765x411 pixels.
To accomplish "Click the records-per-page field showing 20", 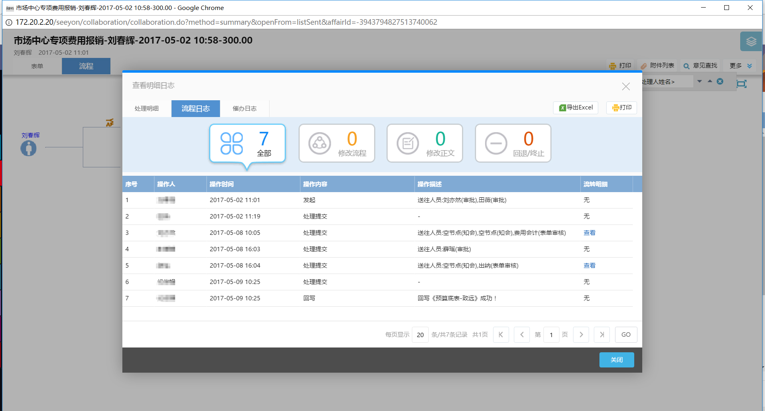I will (420, 335).
